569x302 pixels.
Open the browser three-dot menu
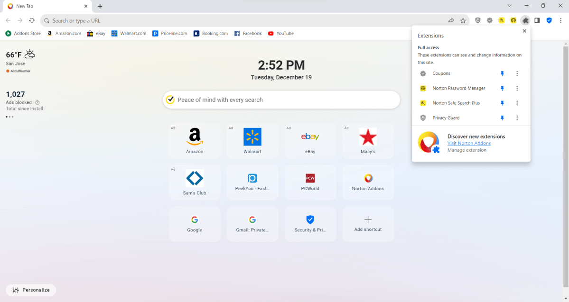point(560,21)
